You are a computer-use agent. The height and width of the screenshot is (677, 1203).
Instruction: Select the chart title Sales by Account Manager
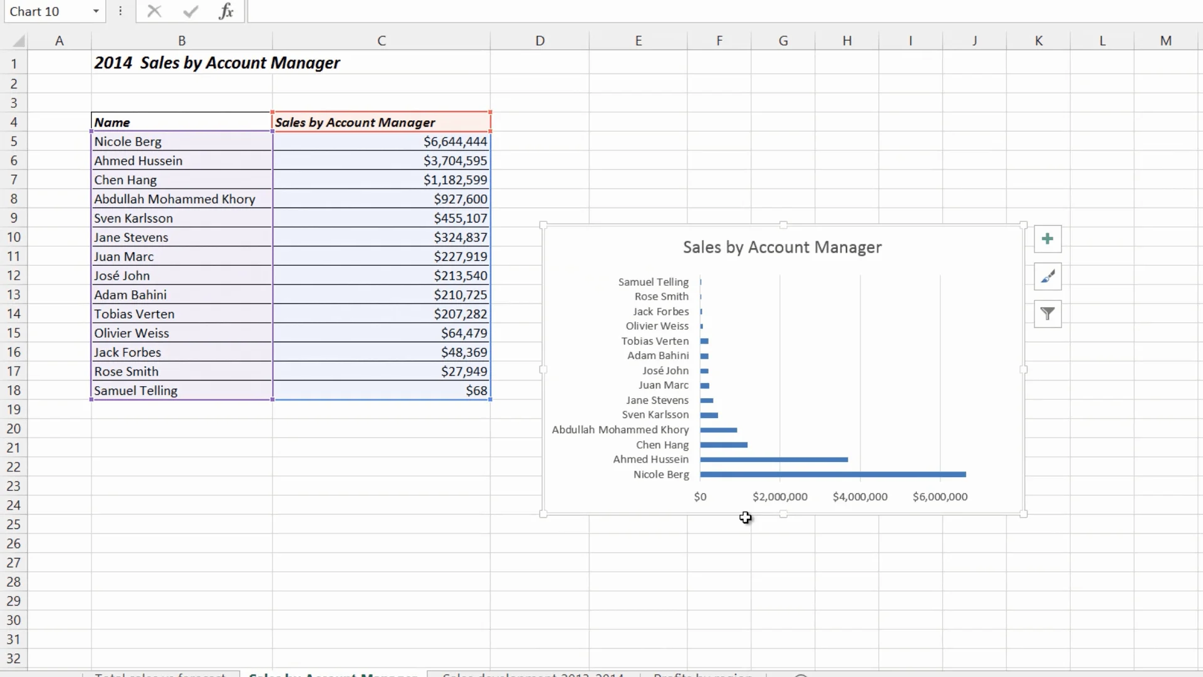(x=782, y=248)
